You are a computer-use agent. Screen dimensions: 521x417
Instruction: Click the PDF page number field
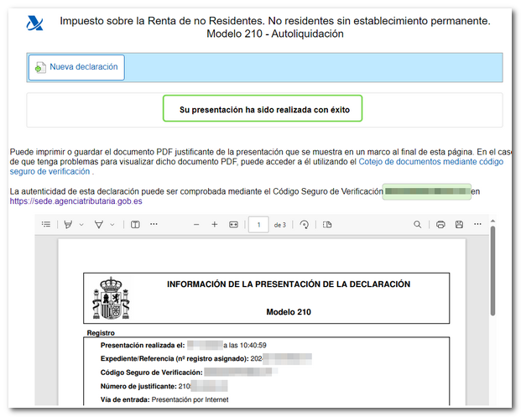[258, 225]
